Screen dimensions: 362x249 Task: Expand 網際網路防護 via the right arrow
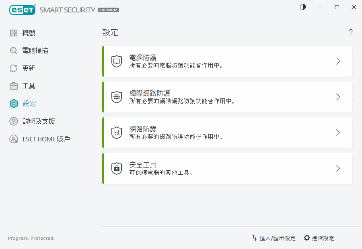tap(338, 97)
